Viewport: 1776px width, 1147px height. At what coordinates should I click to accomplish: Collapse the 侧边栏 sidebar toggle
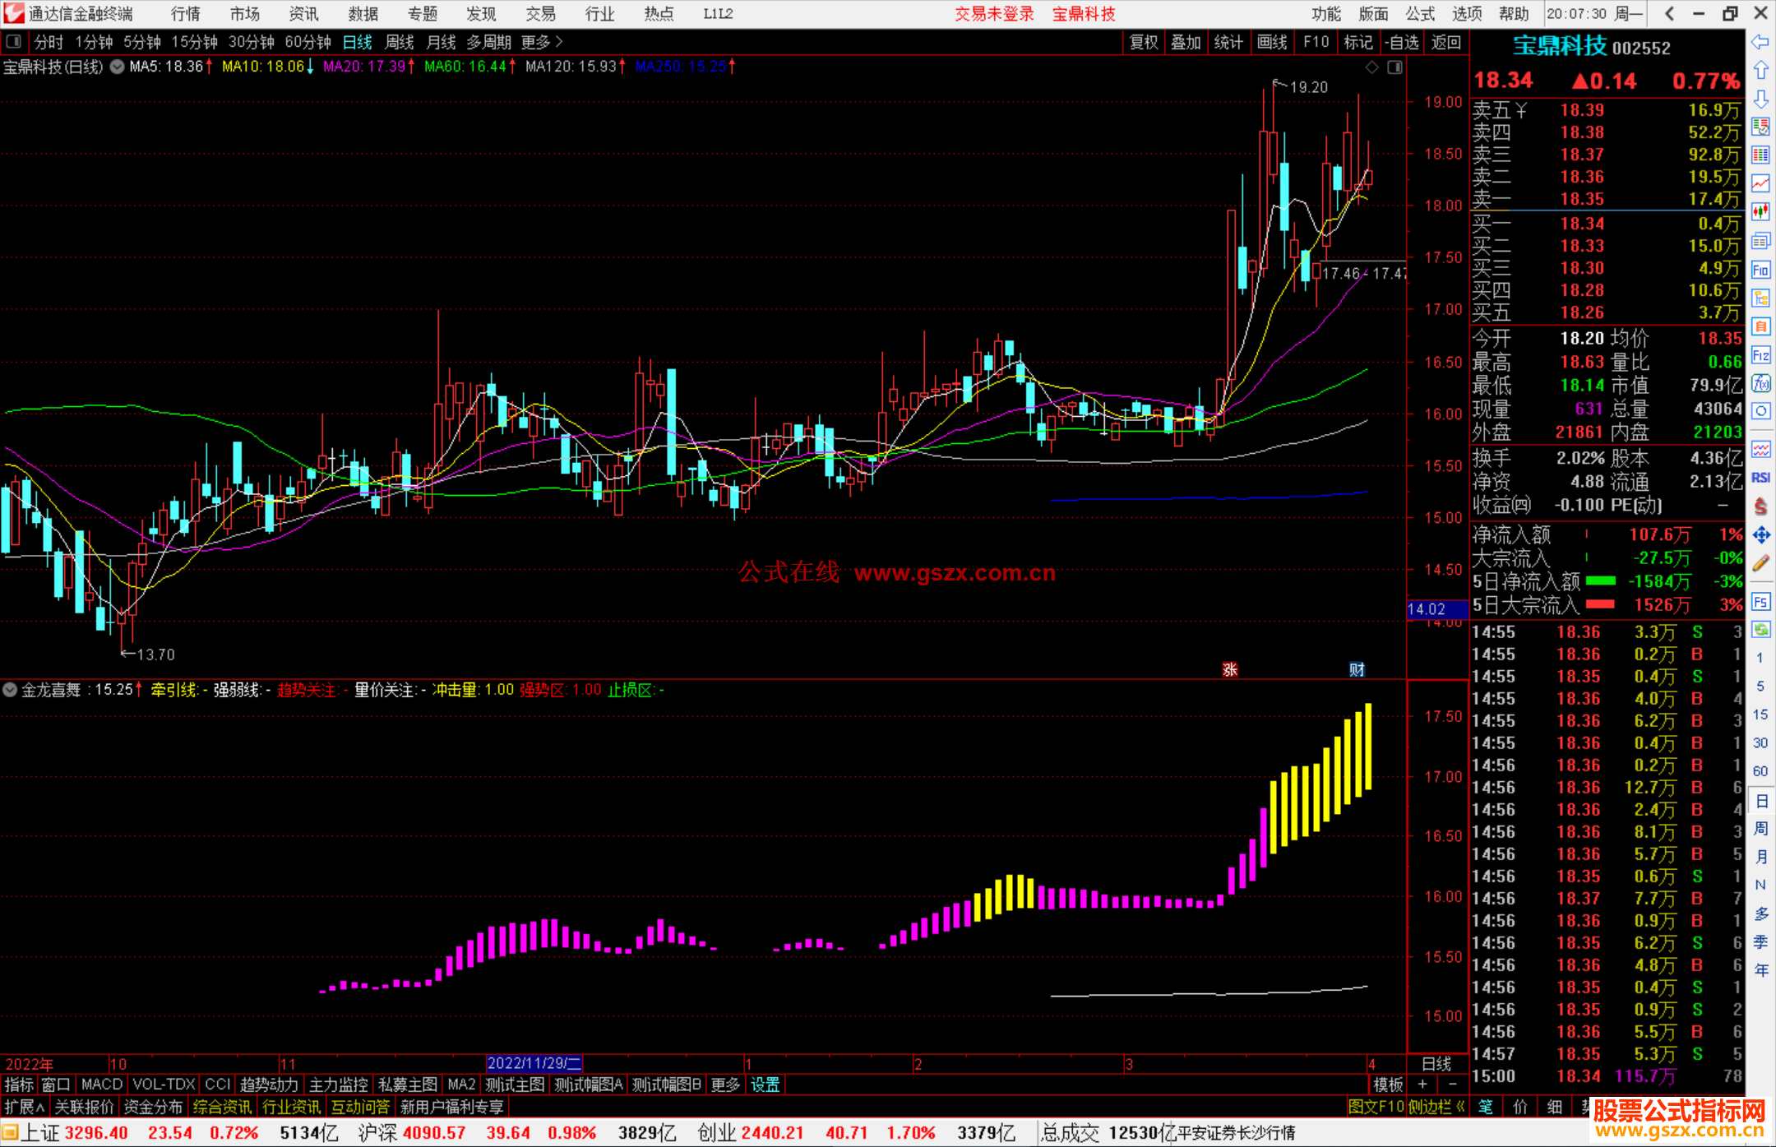point(1437,1107)
